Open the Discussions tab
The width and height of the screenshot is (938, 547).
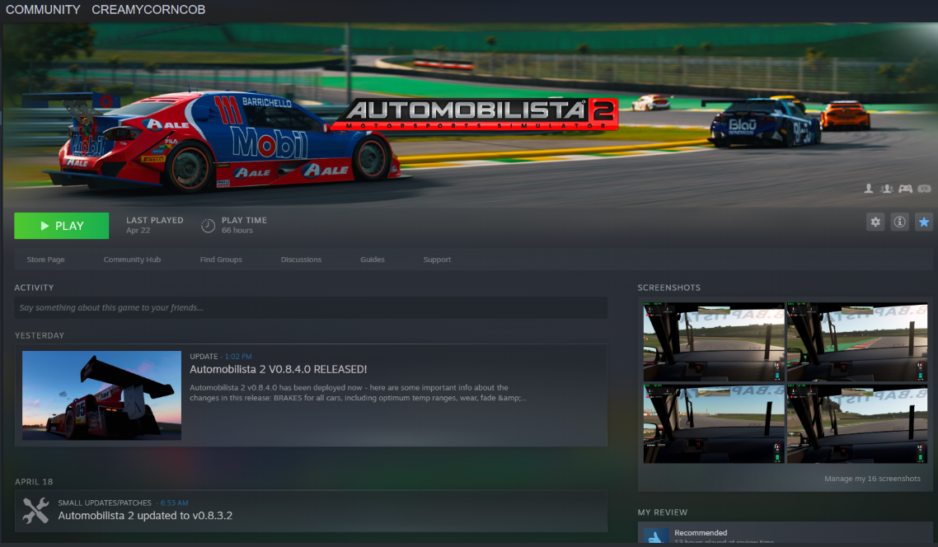coord(301,259)
